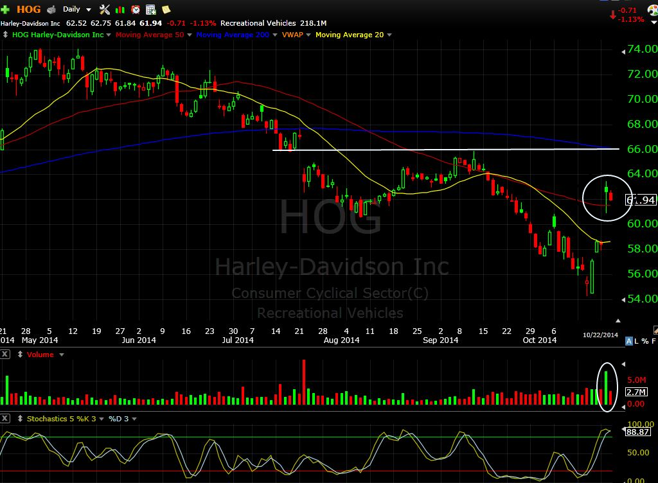Click the stochastics scale handle near 100.00

[x=623, y=428]
